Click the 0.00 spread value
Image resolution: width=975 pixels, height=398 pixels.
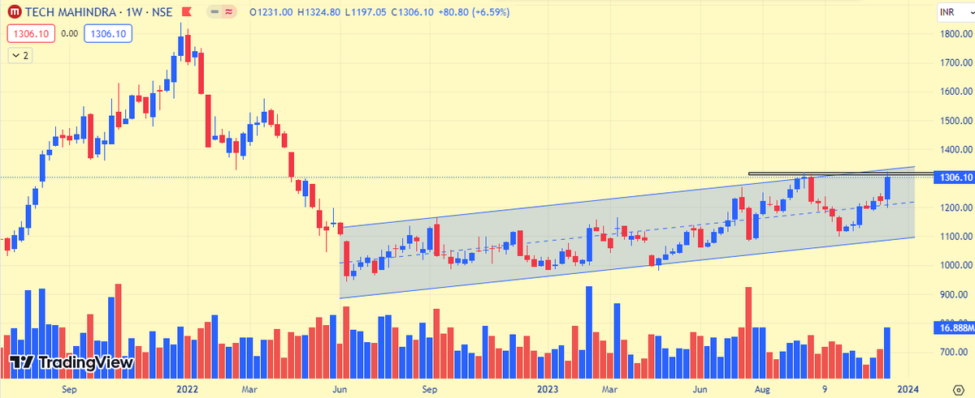70,34
